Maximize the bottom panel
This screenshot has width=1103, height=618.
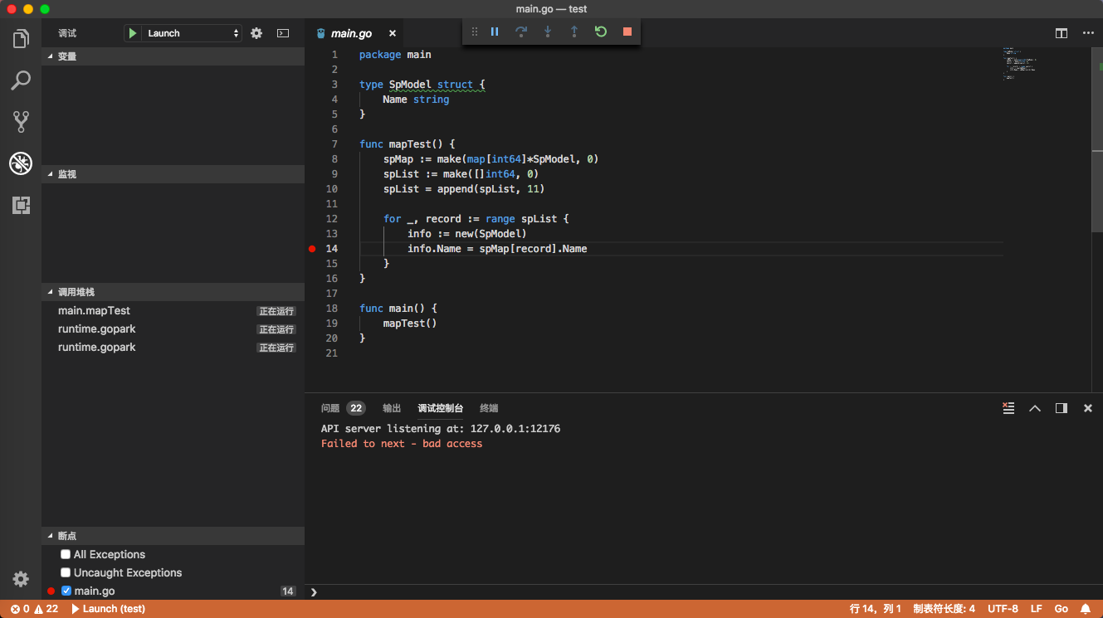coord(1035,408)
